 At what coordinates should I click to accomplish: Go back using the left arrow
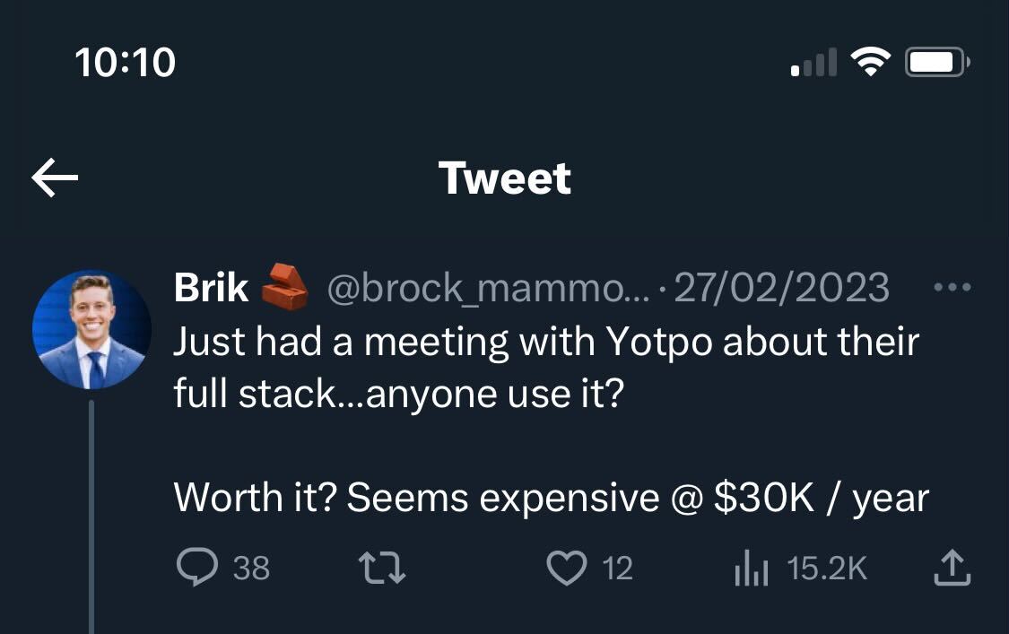coord(55,178)
